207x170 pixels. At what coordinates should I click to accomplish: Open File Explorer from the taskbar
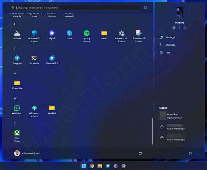tap(100, 166)
